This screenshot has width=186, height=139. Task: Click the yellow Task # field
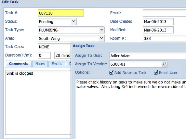61,13
